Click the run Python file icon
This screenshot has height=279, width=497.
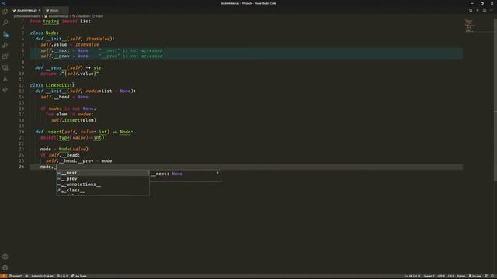point(478,10)
